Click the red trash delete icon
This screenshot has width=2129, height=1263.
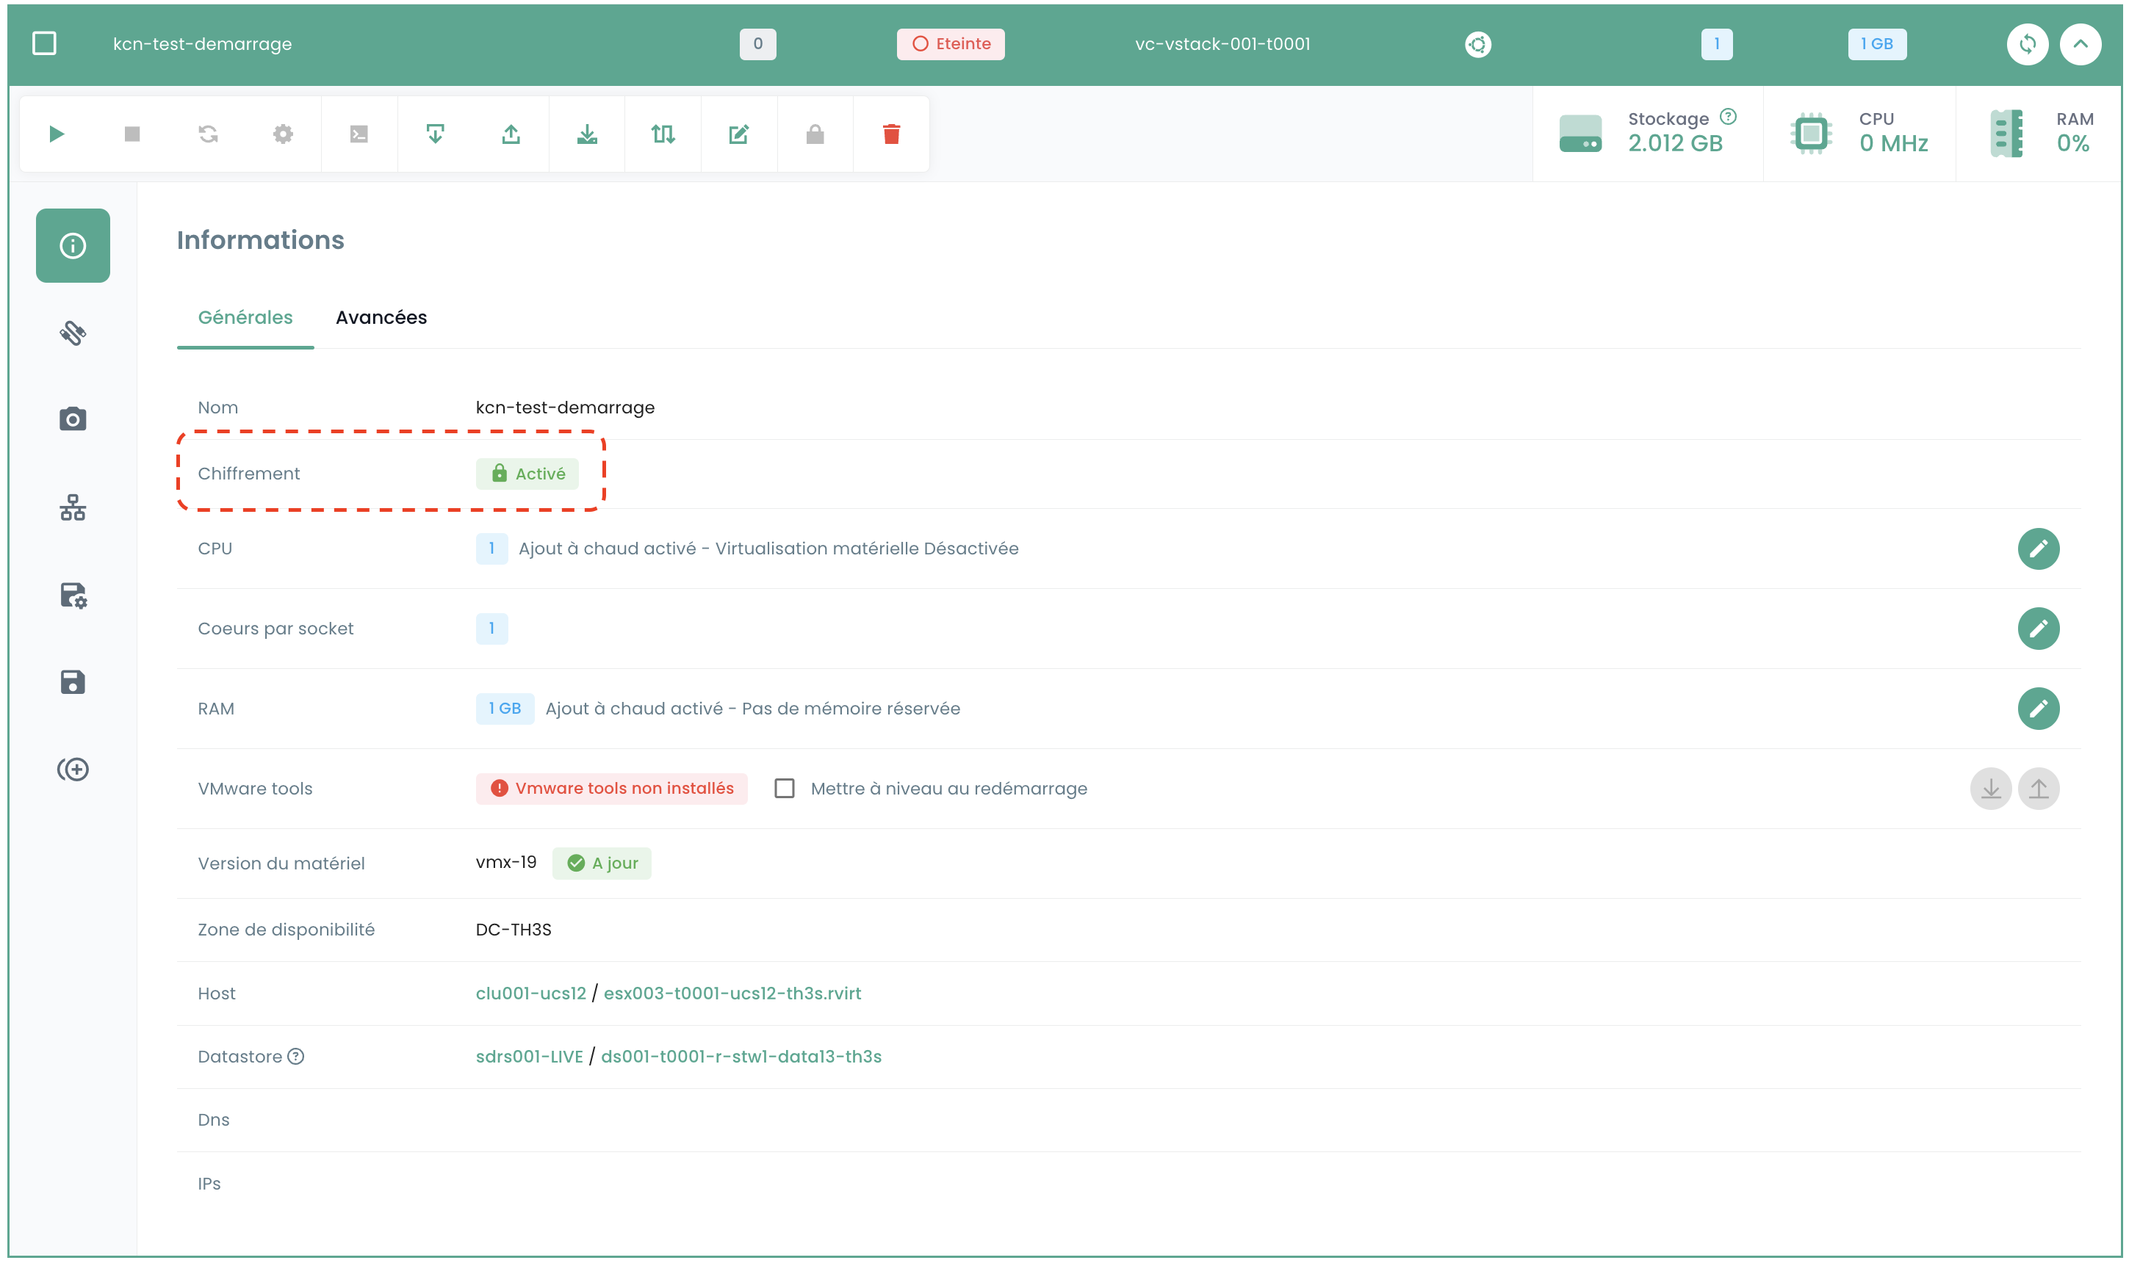pos(890,134)
